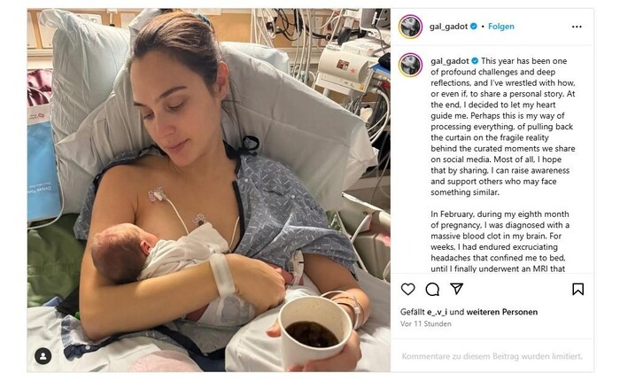Image resolution: width=620 pixels, height=381 pixels.
Task: Click the verified badge in the header
Action: pyautogui.click(x=473, y=27)
